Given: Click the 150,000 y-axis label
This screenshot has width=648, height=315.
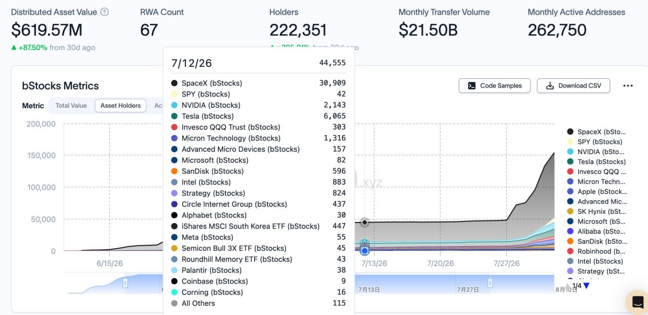Looking at the screenshot, I should click(40, 155).
